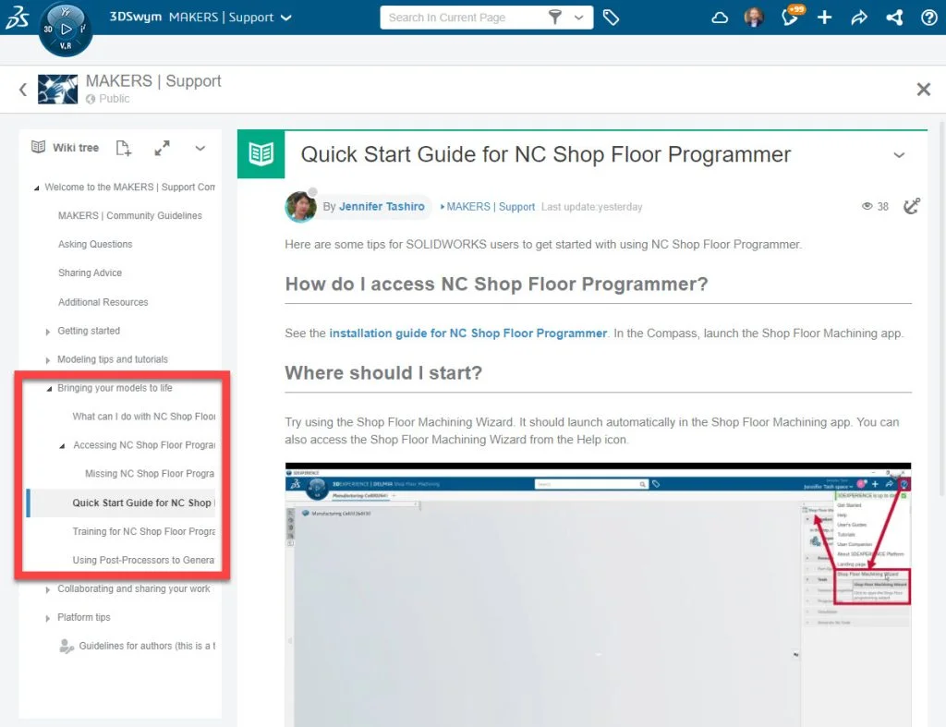Open Asking Questions wiki page
Screen dimensions: 946x727
click(95, 245)
